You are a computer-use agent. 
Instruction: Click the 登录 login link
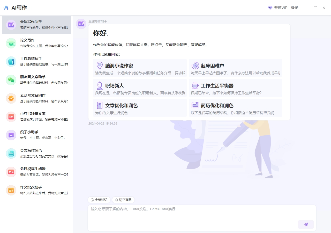(x=295, y=8)
